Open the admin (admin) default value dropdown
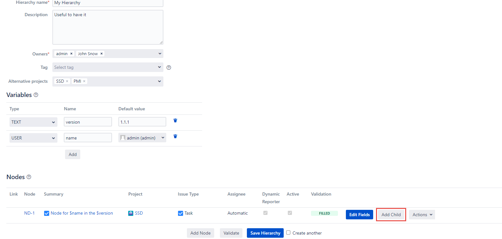The width and height of the screenshot is (502, 239). click(142, 138)
